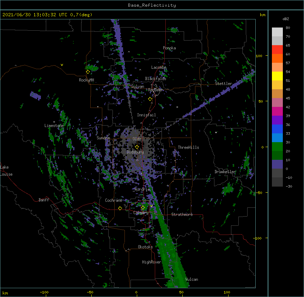The width and height of the screenshot is (304, 297).
Task: Click the Limestone label
Action: [x=54, y=126]
